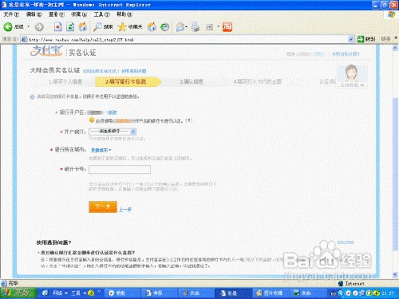Open the 更换城市 city dropdown

101,150
